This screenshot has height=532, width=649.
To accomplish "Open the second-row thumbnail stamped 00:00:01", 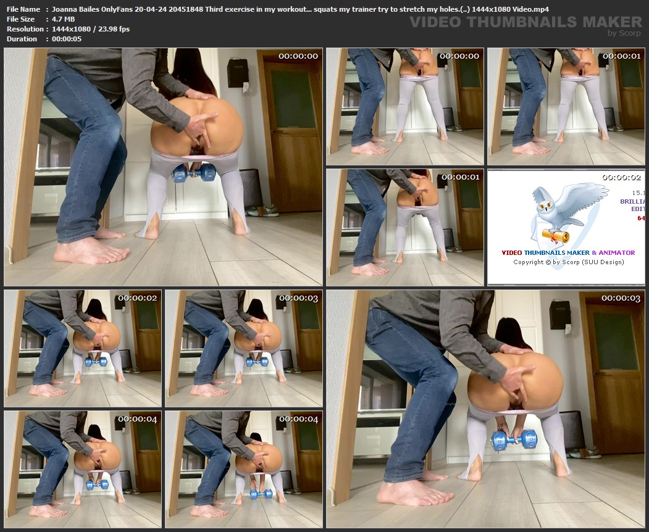I will tap(404, 227).
